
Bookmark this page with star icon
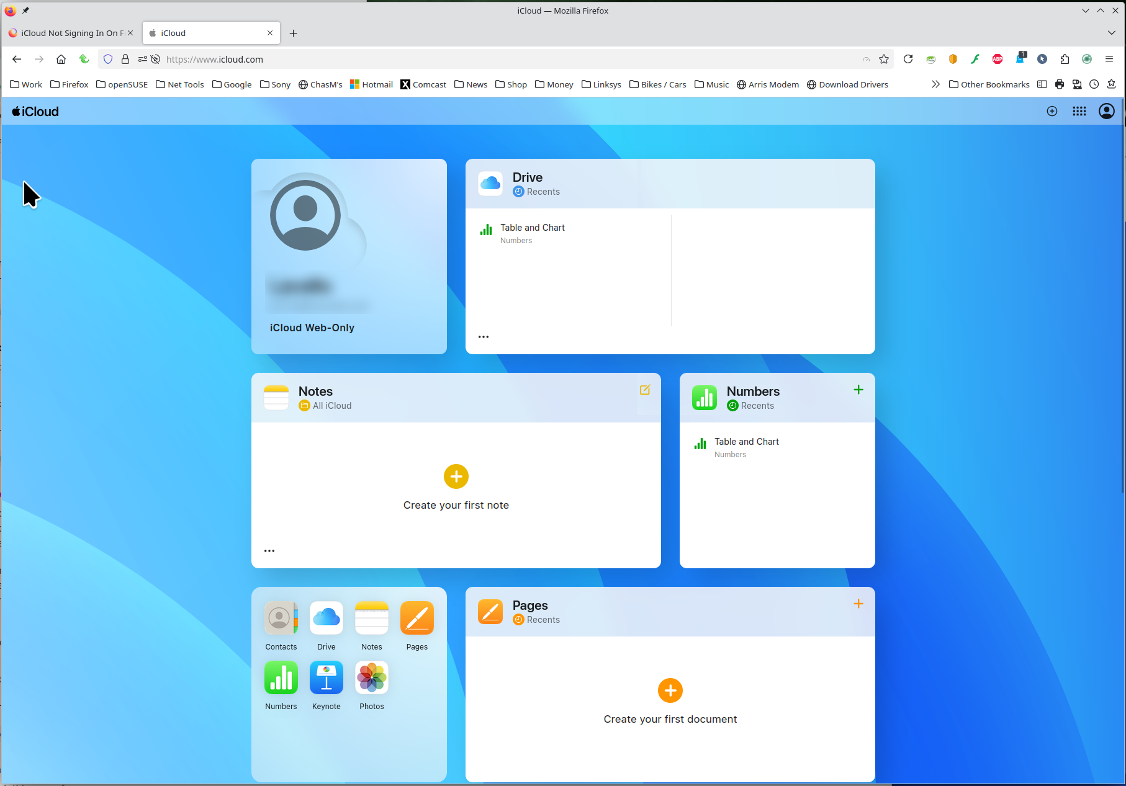(x=884, y=59)
